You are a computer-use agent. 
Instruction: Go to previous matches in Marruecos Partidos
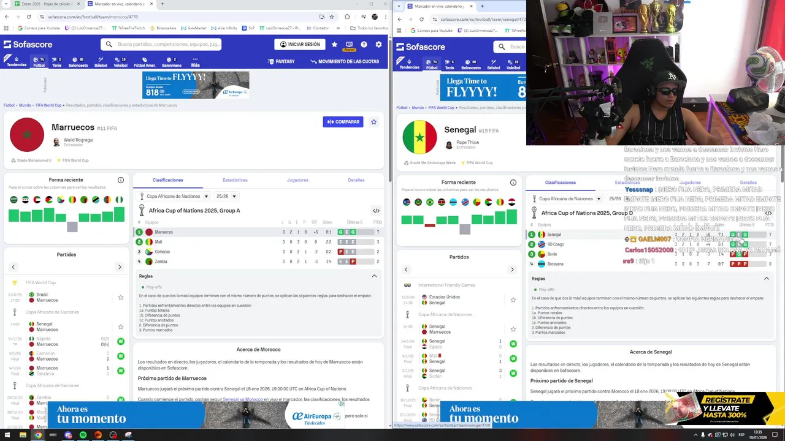(13, 267)
